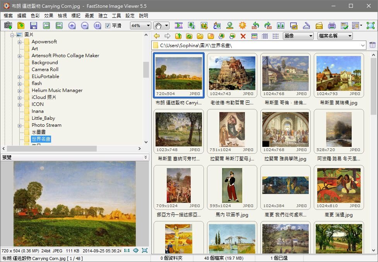The image size is (378, 262).
Task: Print the image with the printer icon
Action: [x=332, y=25]
